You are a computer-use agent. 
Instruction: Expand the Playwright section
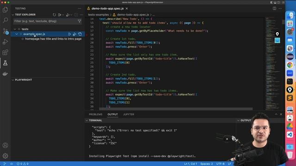(x=13, y=80)
